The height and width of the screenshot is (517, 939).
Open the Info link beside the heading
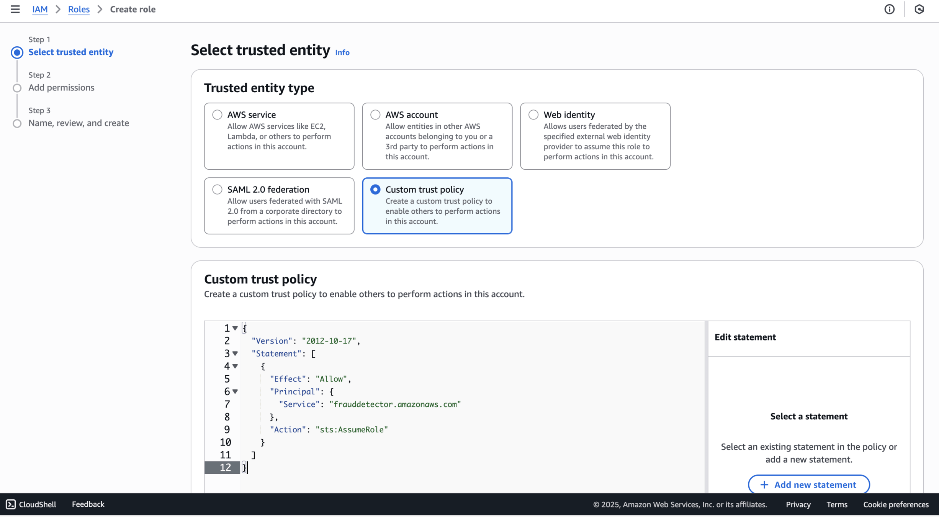click(x=342, y=52)
